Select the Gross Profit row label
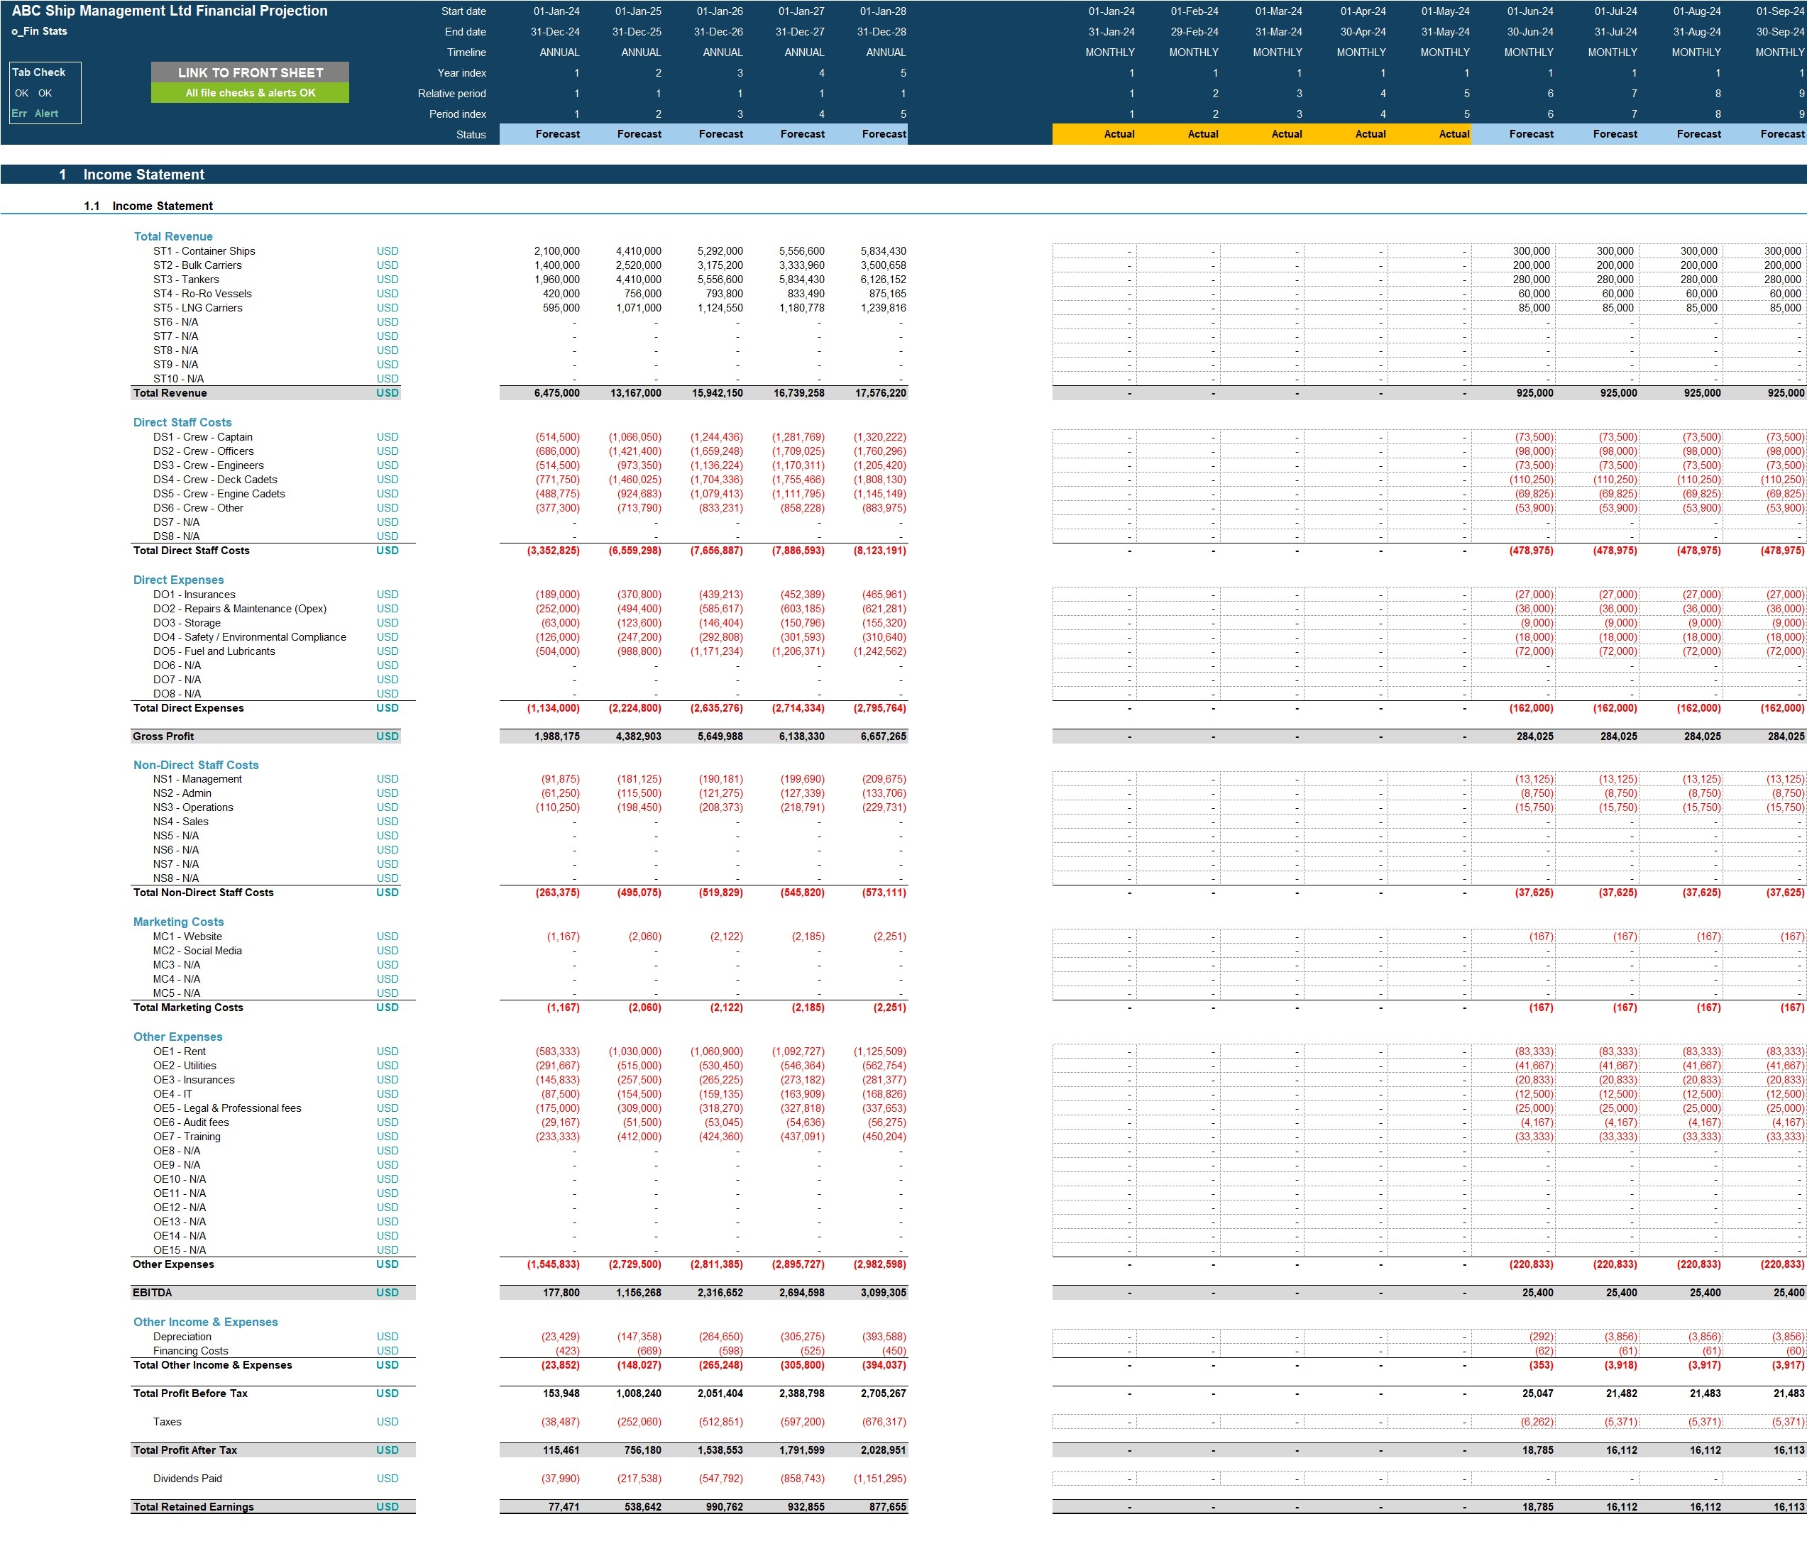The width and height of the screenshot is (1807, 1551). (x=163, y=736)
